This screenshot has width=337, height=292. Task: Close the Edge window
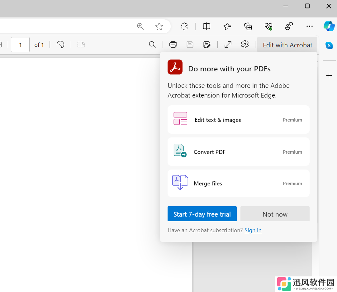[329, 6]
